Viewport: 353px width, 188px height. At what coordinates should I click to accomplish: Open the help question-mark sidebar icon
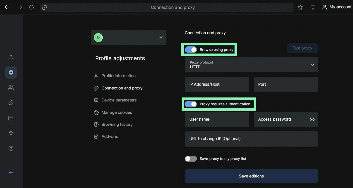11,148
